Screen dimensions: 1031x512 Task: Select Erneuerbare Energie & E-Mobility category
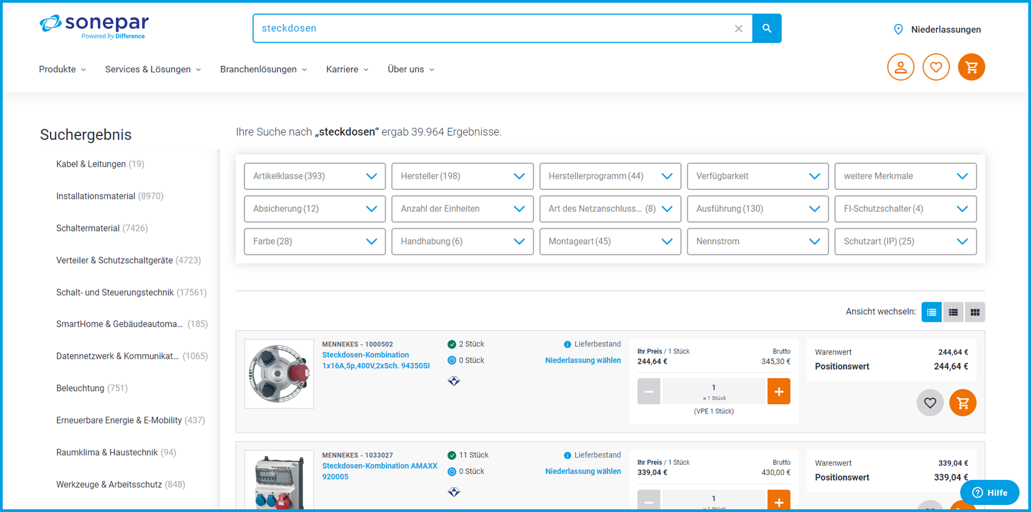tap(130, 420)
